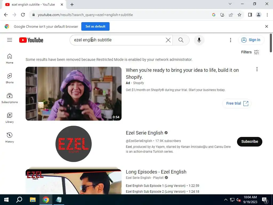The image size is (273, 205).
Task: Start voice search with microphone icon
Action: coord(199,40)
